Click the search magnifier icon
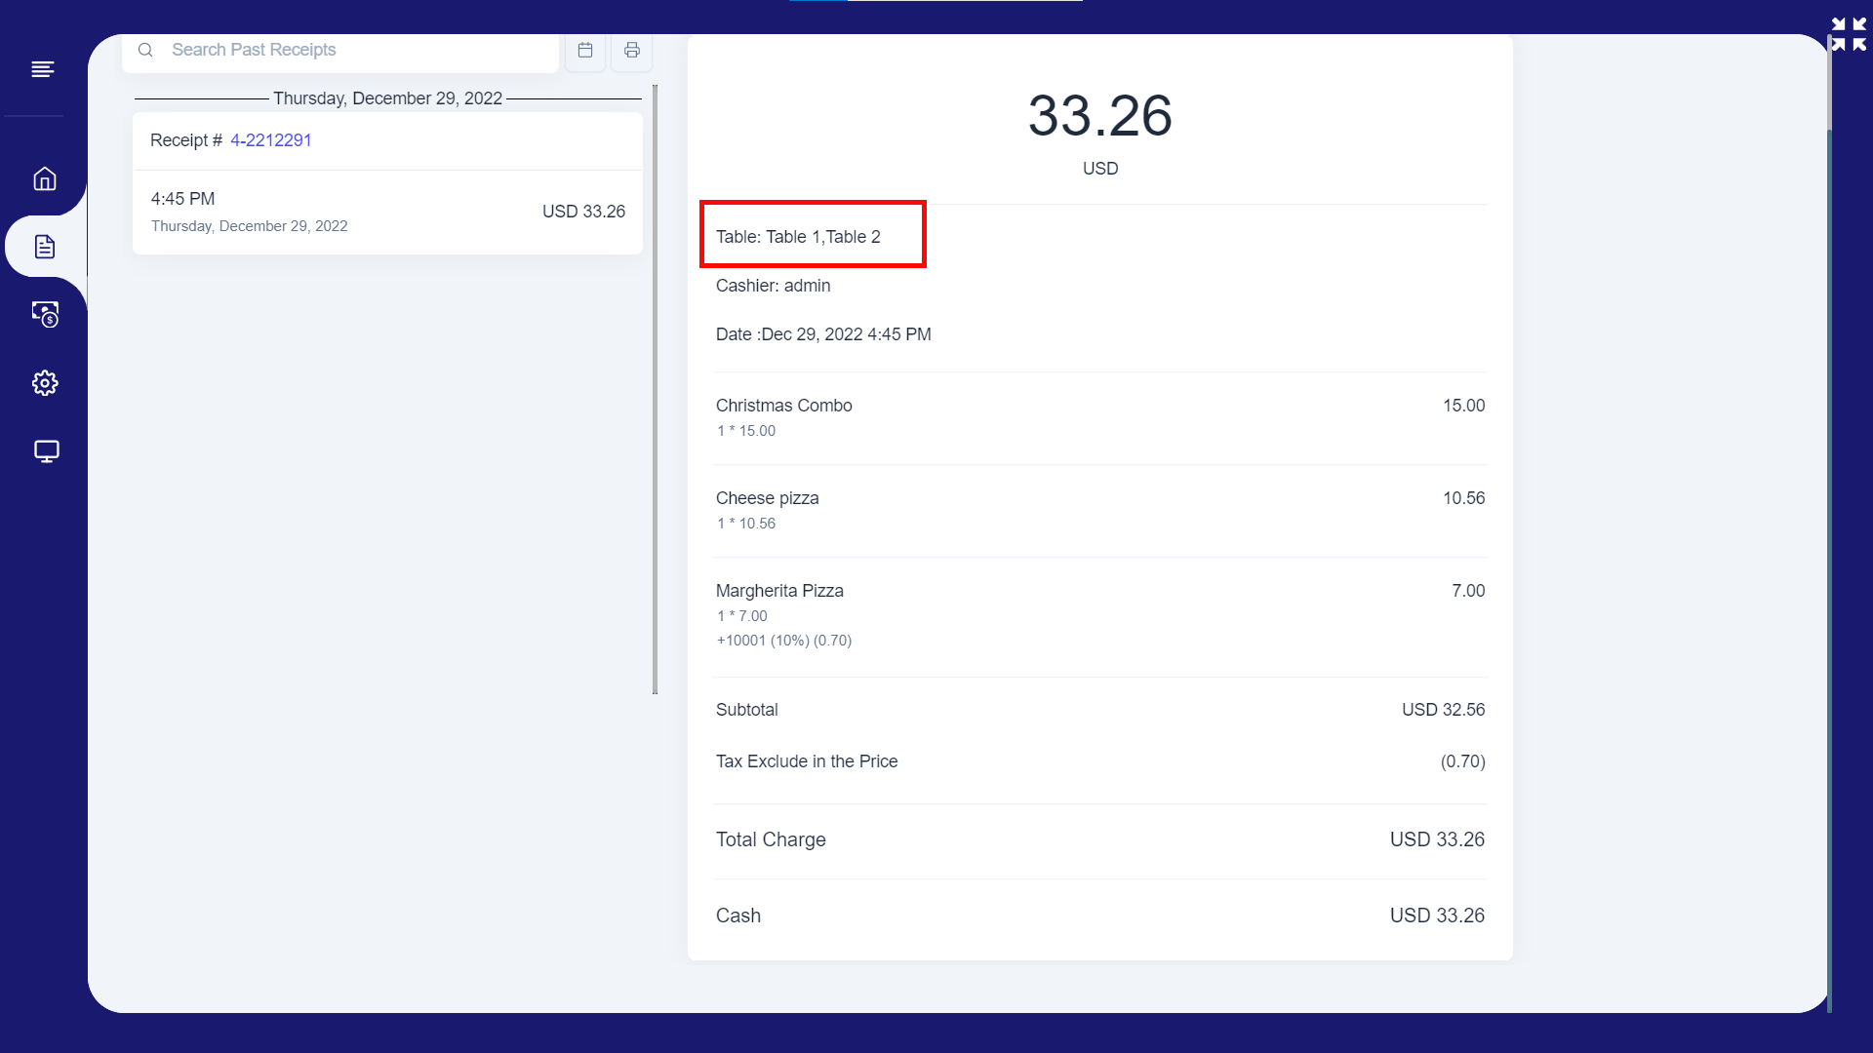1873x1053 pixels. [145, 50]
